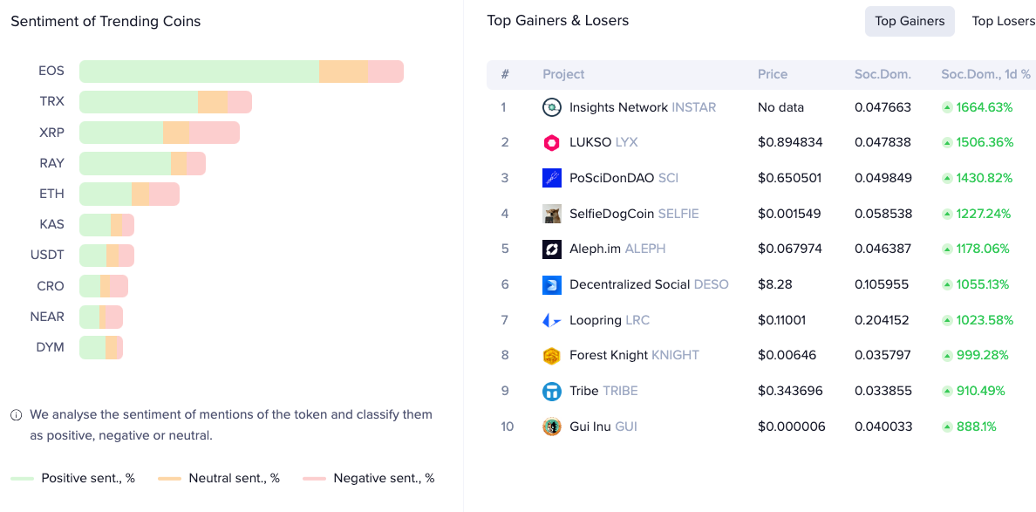Click the LUKSO pink hexagon logo
Screen dimensions: 1036x512
click(552, 142)
